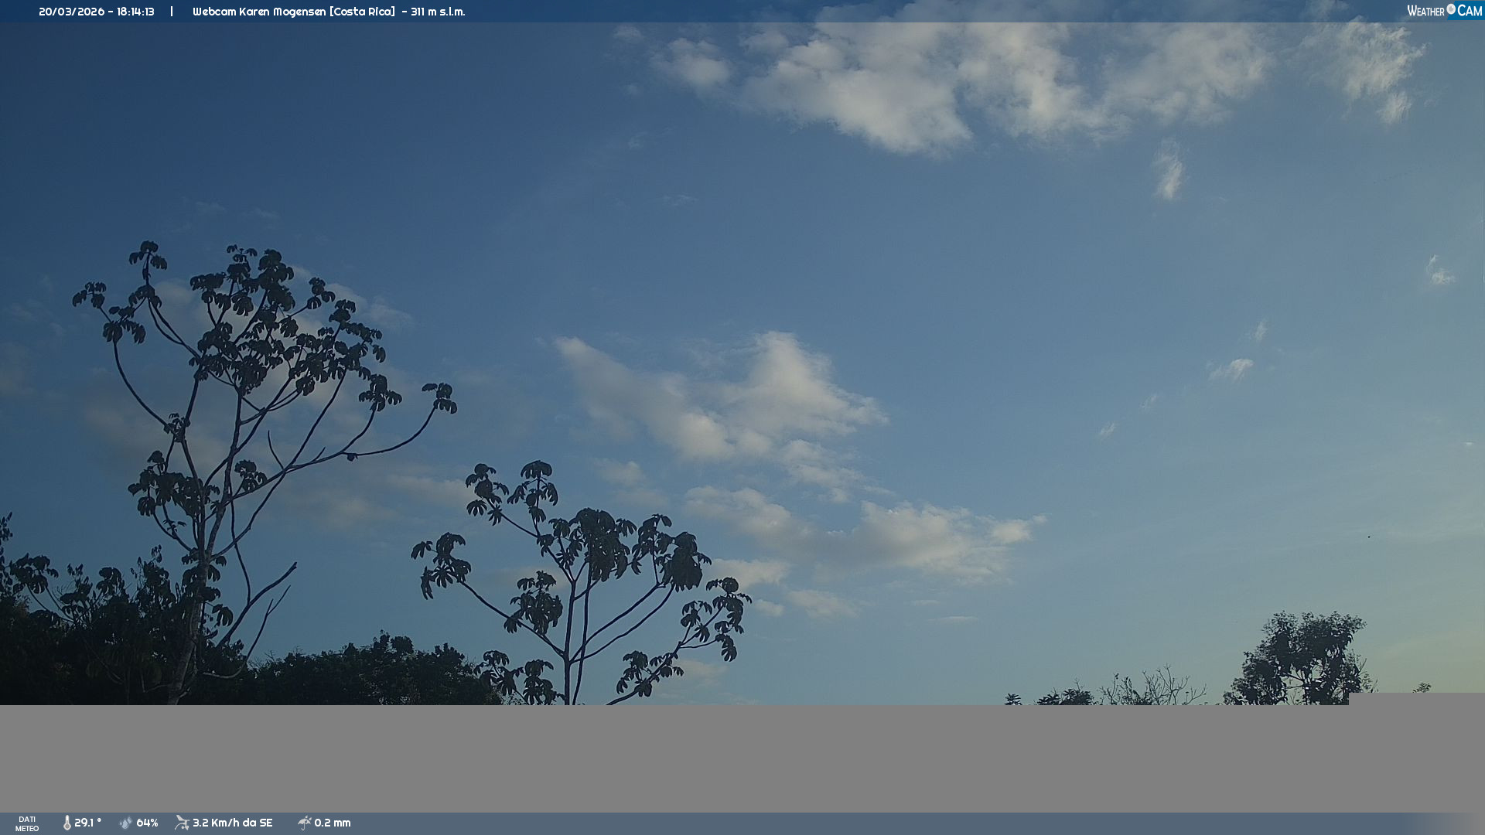The width and height of the screenshot is (1485, 835).
Task: Click the 3.2 Km/h da SE wind reading
Action: (x=232, y=823)
